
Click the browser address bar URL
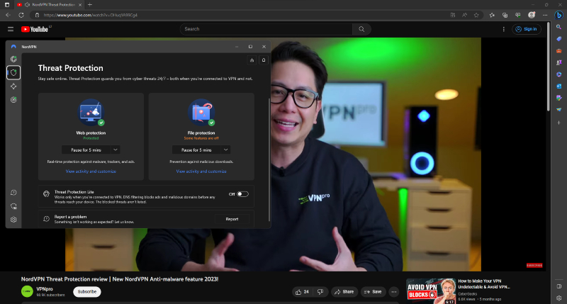(91, 15)
